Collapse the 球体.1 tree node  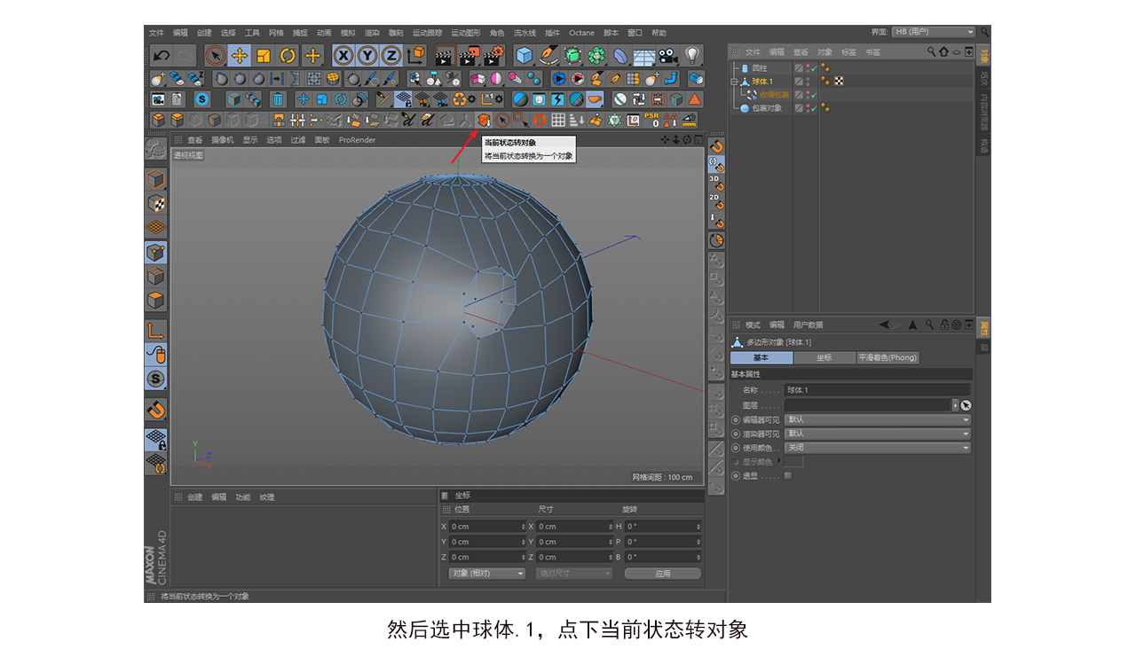tap(734, 81)
